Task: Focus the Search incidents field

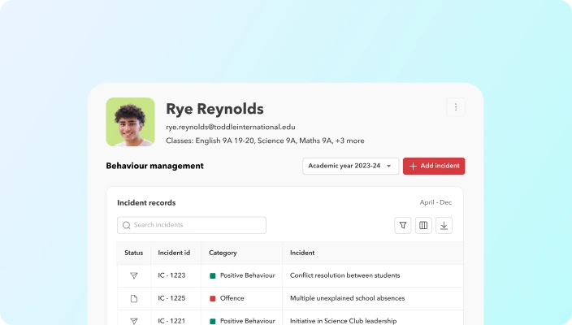Action: (x=192, y=225)
